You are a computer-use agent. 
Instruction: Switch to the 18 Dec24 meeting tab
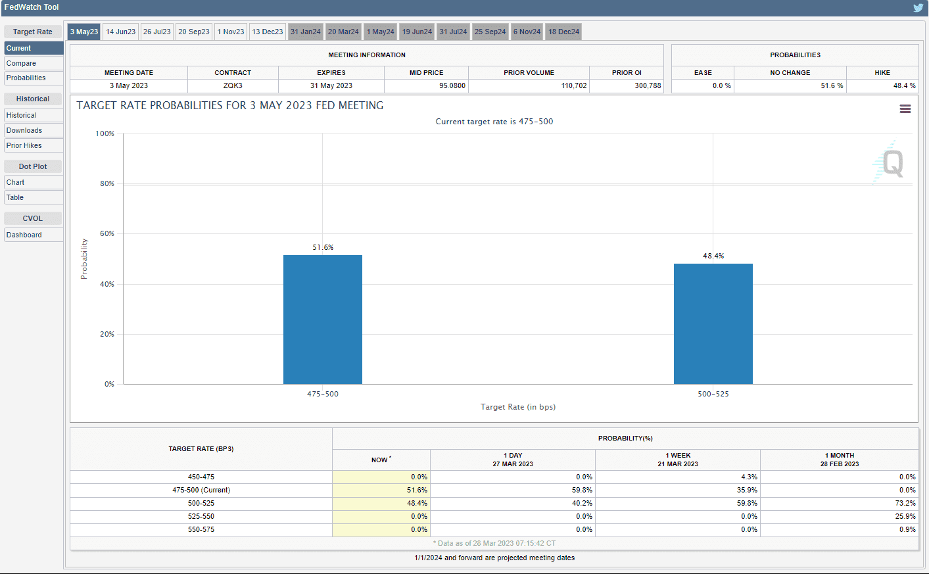563,32
